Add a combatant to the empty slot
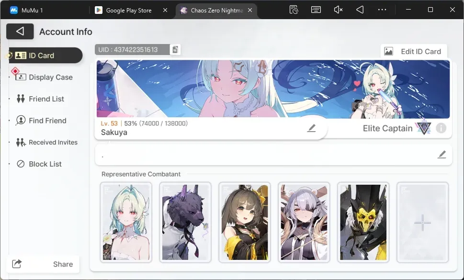The image size is (464, 280). pos(422,223)
